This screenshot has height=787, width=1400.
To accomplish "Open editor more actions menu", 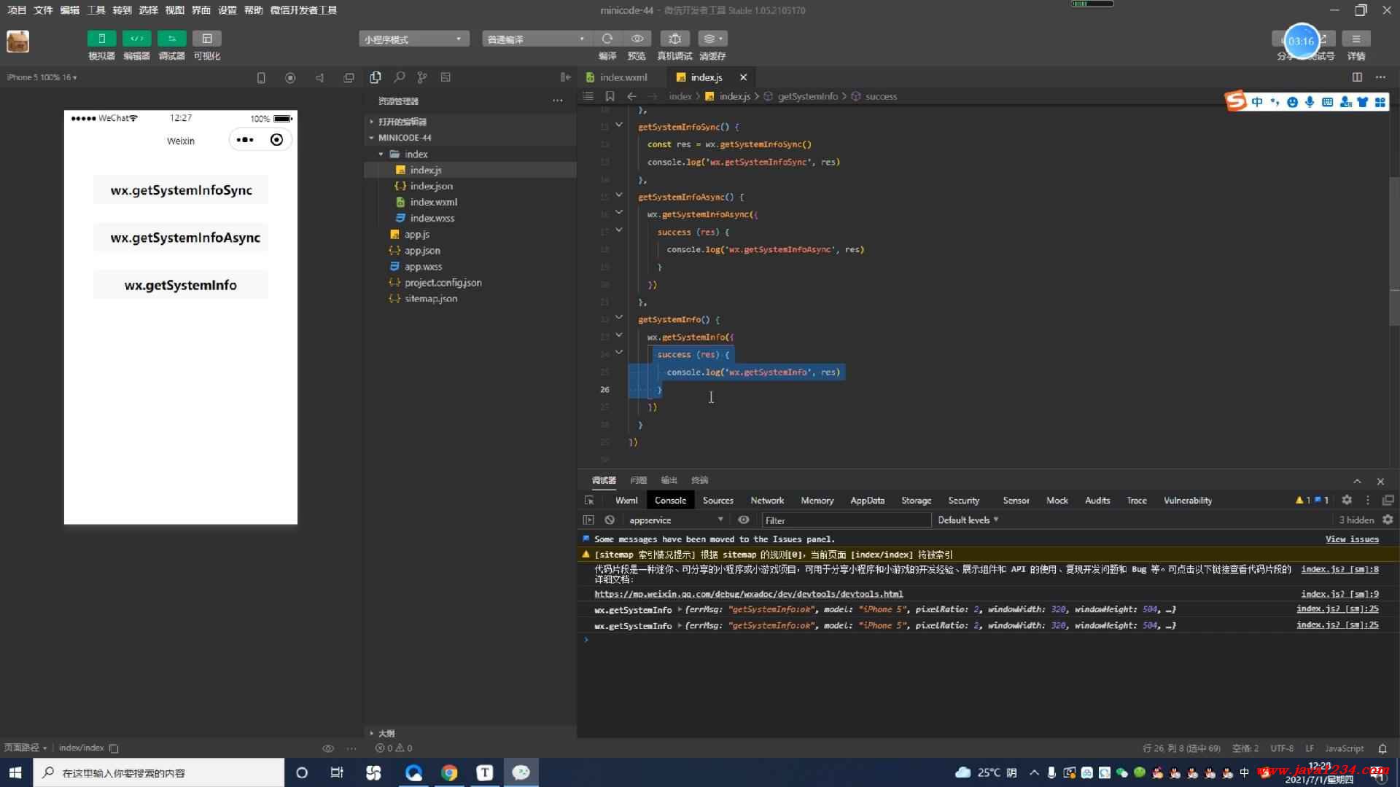I will (1380, 77).
